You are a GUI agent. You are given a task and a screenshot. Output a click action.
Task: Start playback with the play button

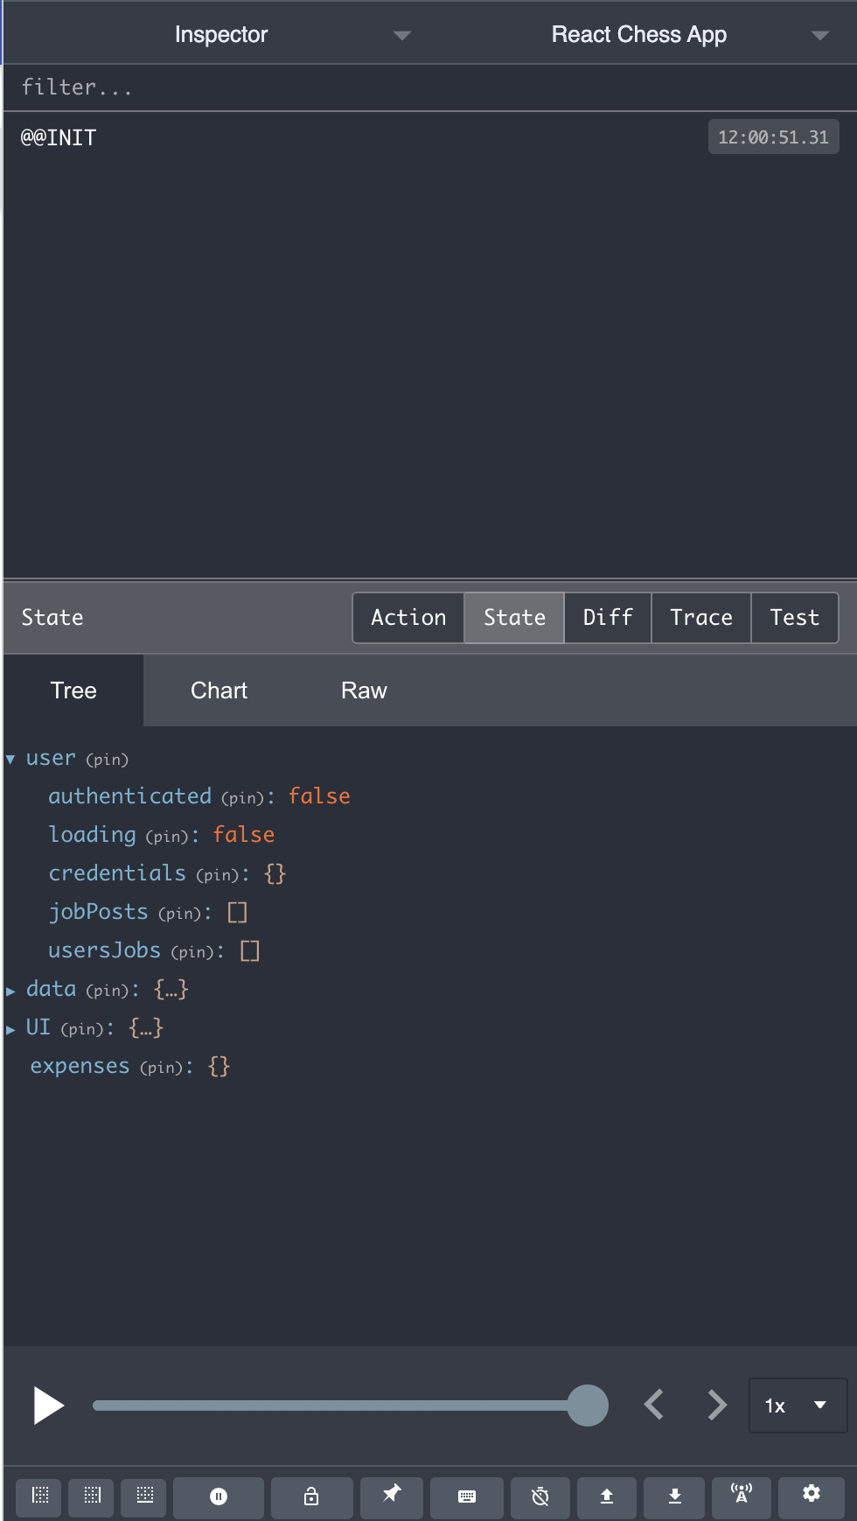click(x=48, y=1405)
